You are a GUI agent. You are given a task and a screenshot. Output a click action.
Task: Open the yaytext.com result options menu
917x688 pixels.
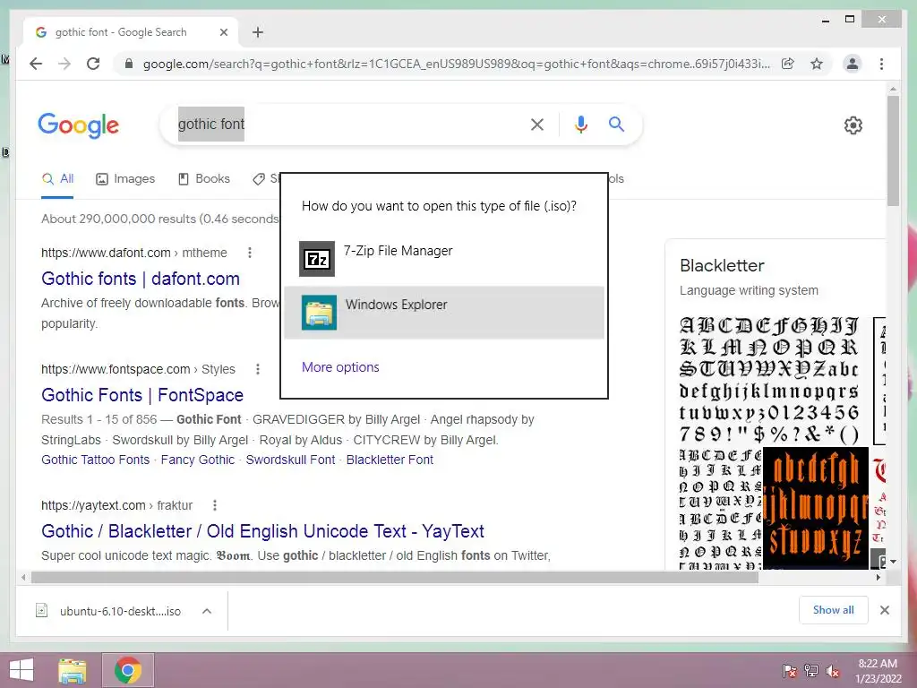click(215, 505)
